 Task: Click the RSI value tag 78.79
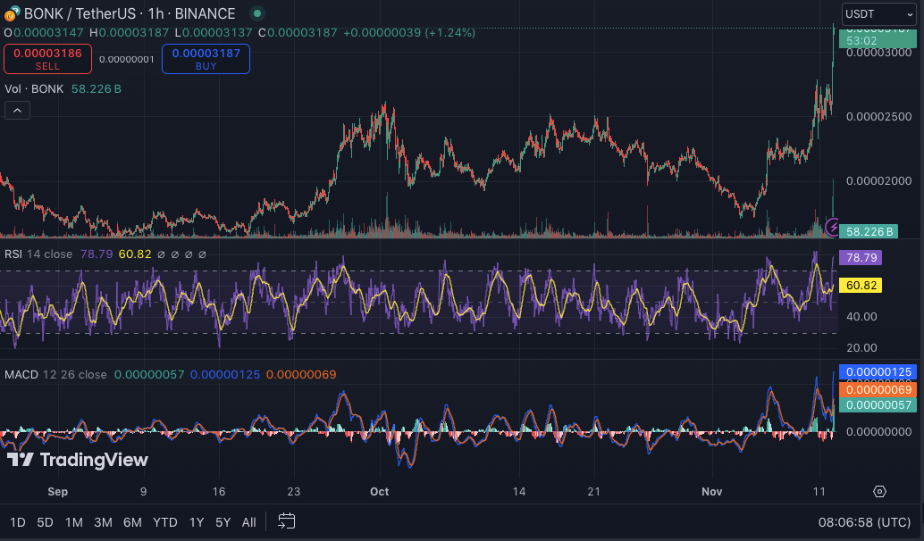[861, 257]
